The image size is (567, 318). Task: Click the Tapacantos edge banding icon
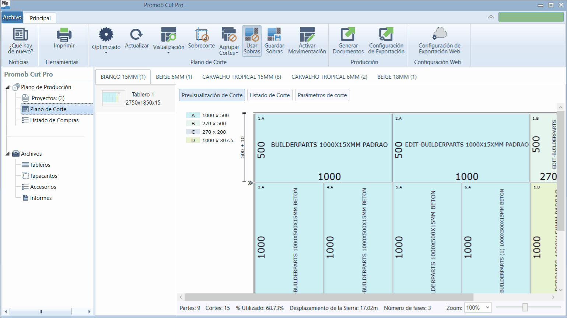coord(25,176)
